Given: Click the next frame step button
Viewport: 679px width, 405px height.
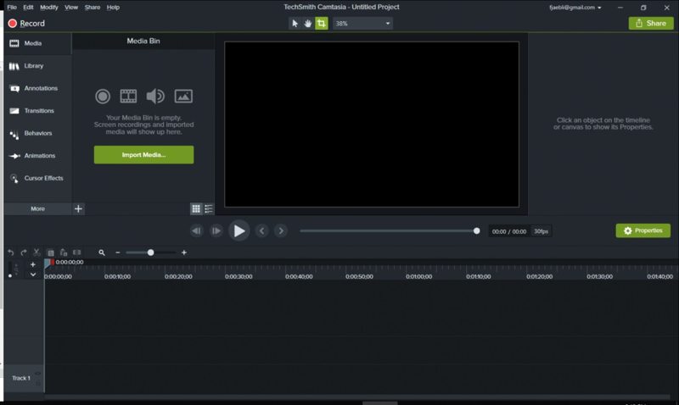Looking at the screenshot, I should coord(216,230).
